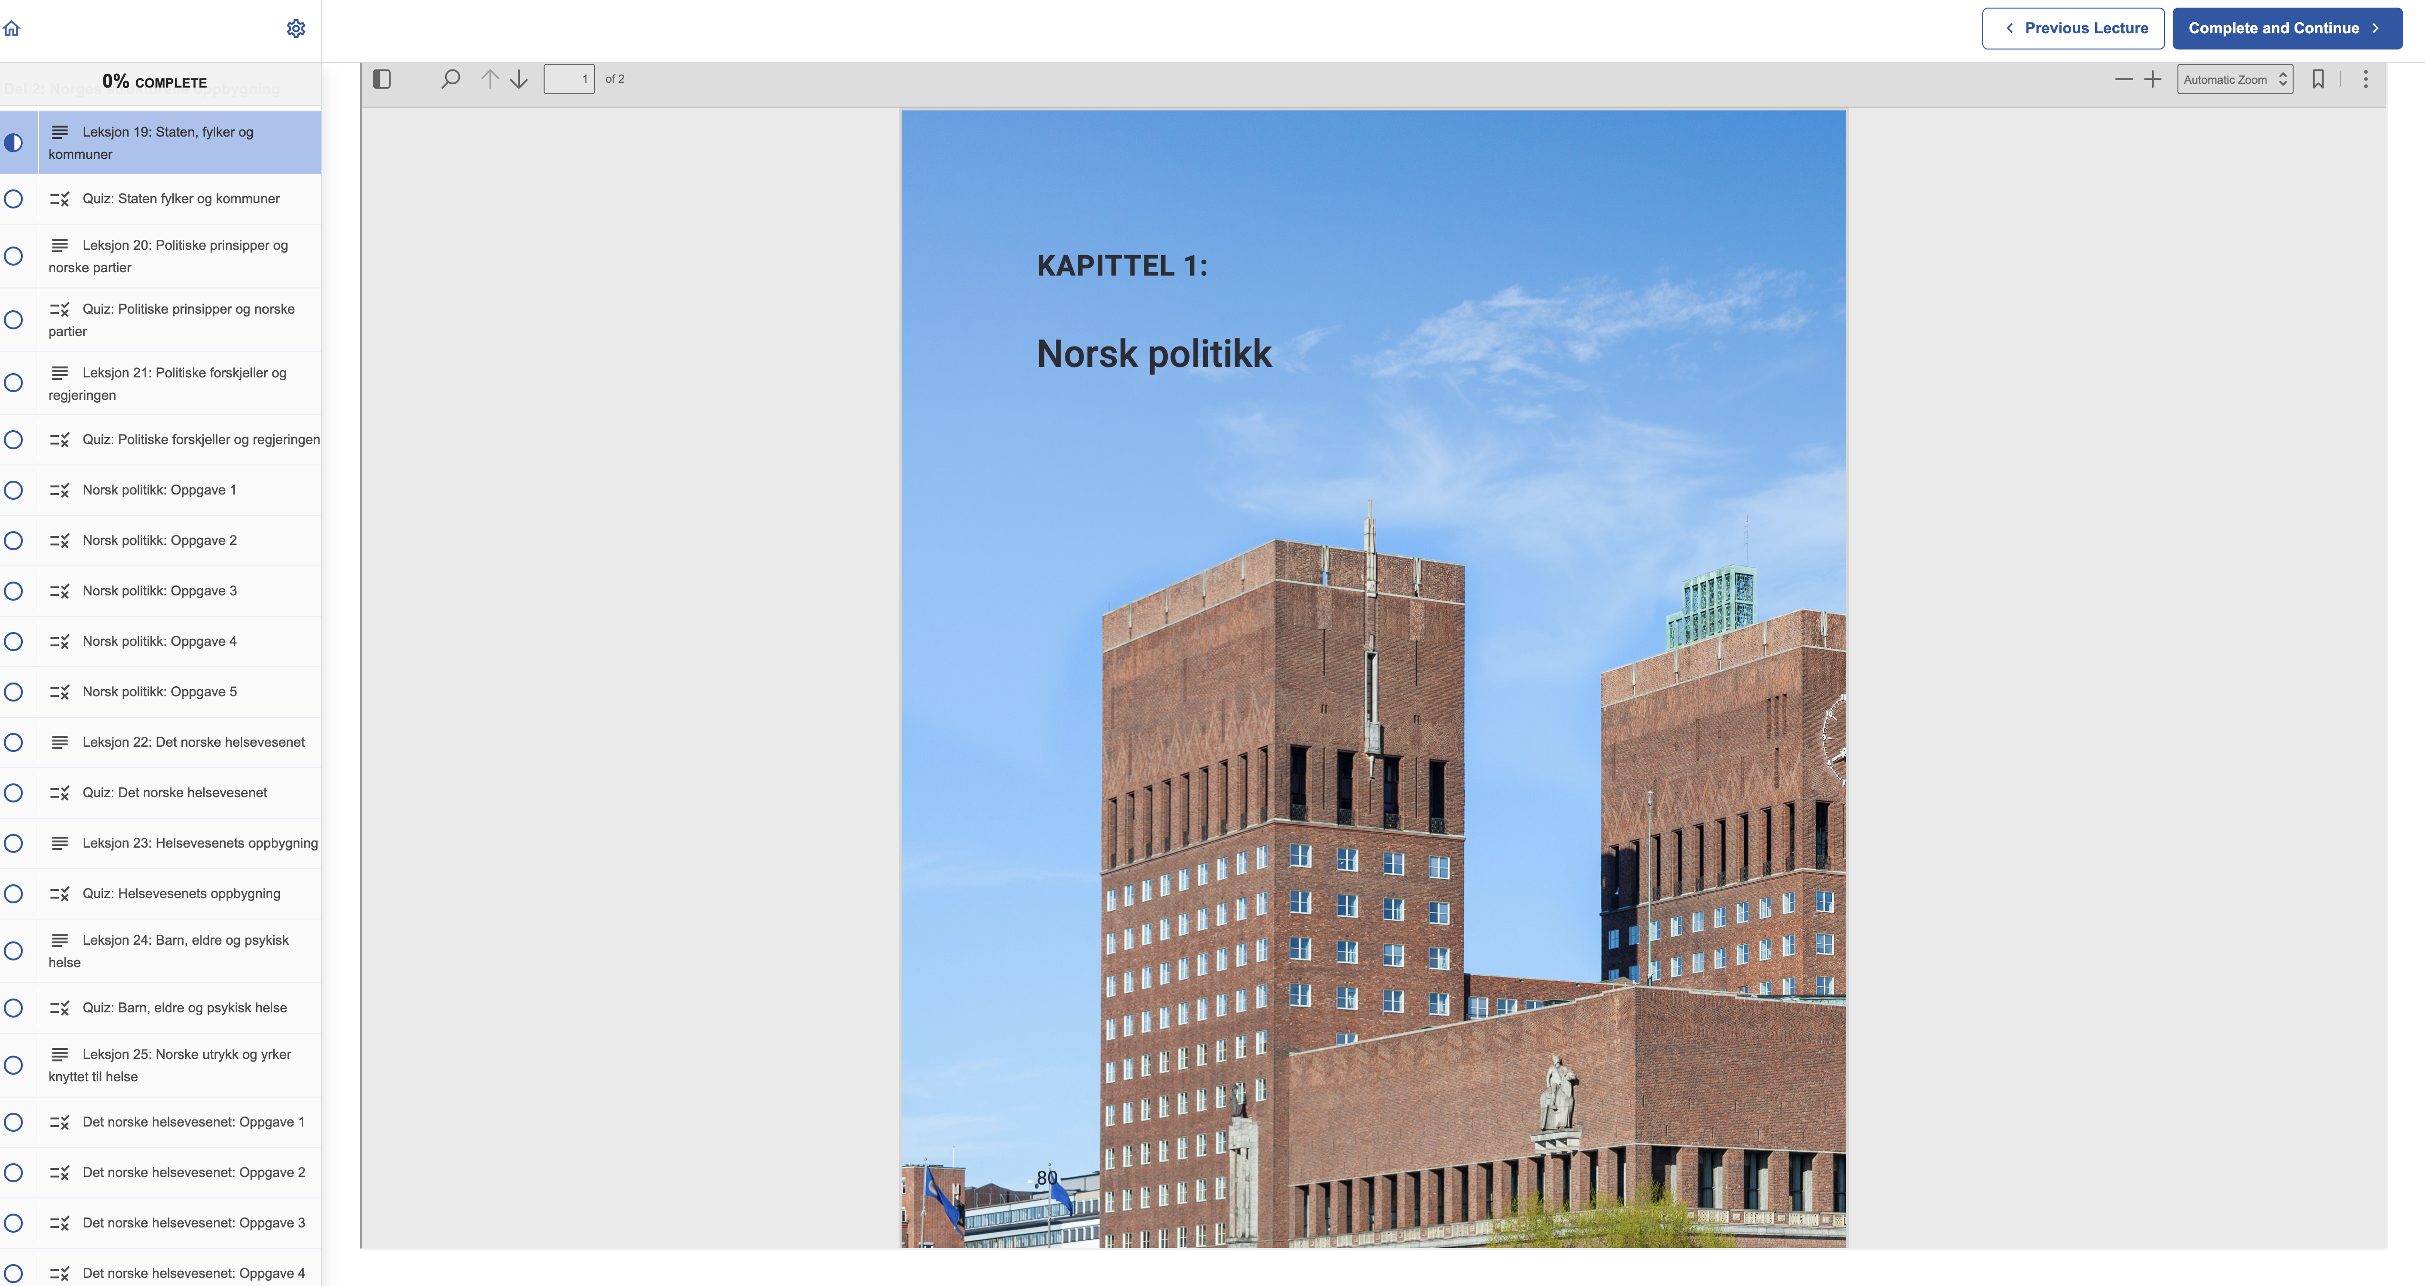Click completion circle for Det norske helsevesenet Oppgave 2
Image resolution: width=2425 pixels, height=1286 pixels.
[x=13, y=1173]
